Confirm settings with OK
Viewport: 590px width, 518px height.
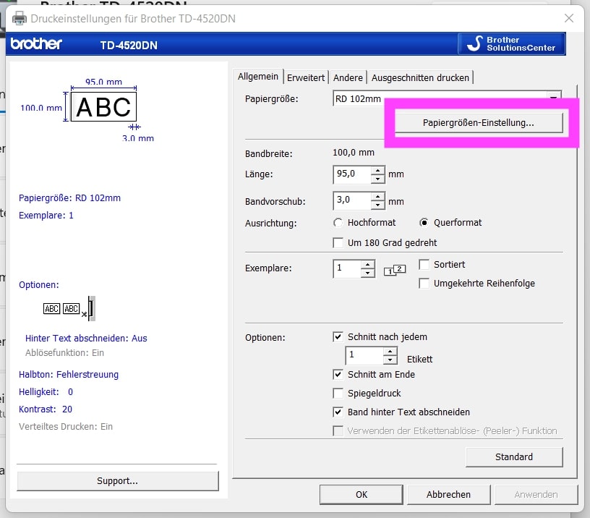(x=362, y=495)
